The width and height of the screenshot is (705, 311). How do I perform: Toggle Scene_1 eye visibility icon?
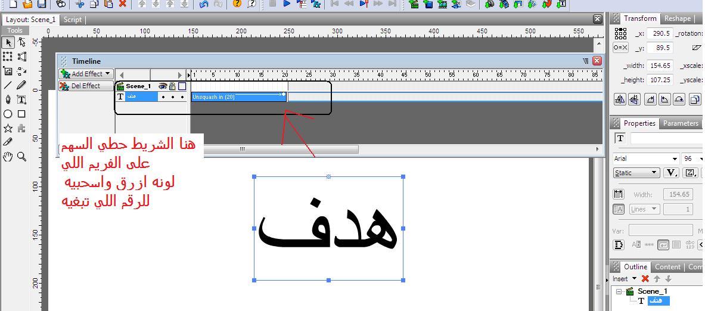pos(163,86)
